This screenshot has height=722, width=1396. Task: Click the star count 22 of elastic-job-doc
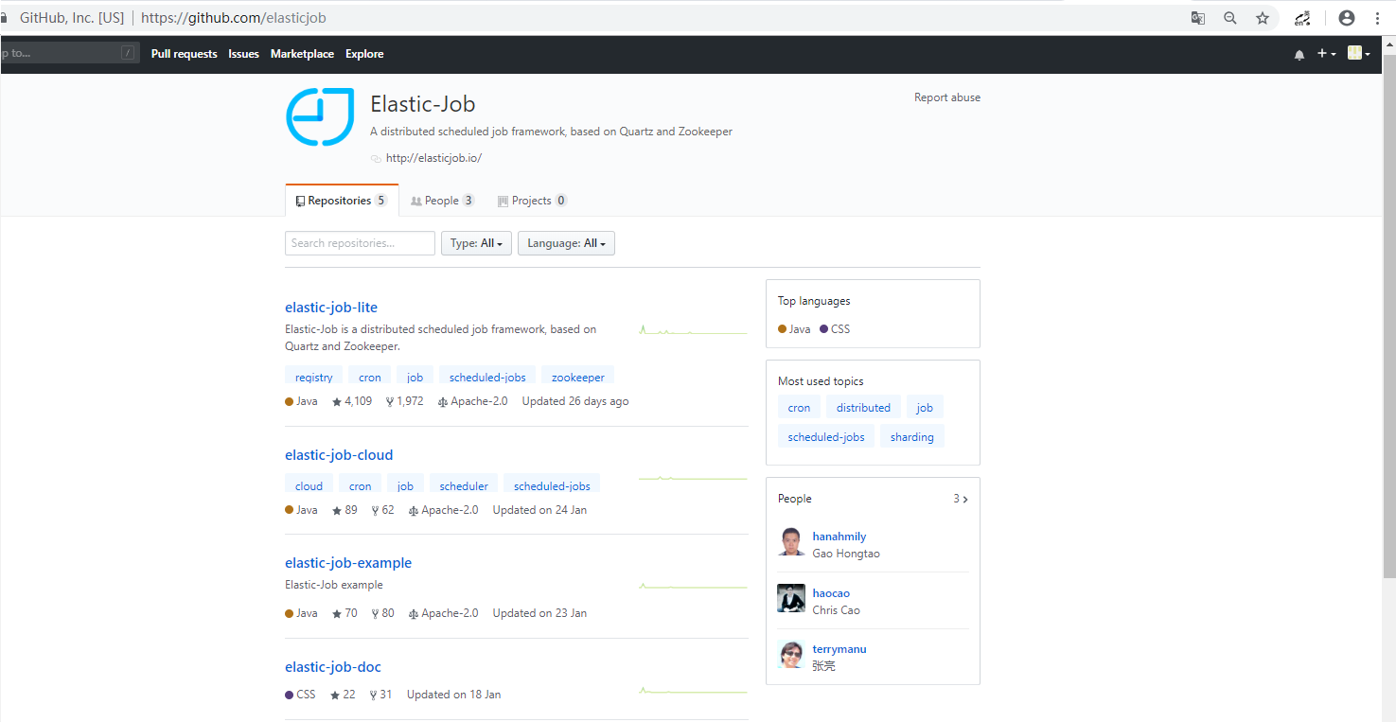pos(343,695)
